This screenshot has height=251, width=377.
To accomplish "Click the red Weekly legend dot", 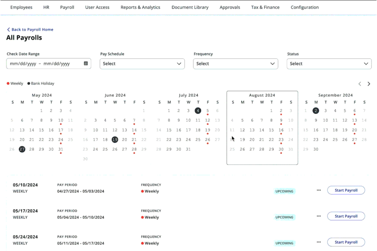I will [8, 83].
